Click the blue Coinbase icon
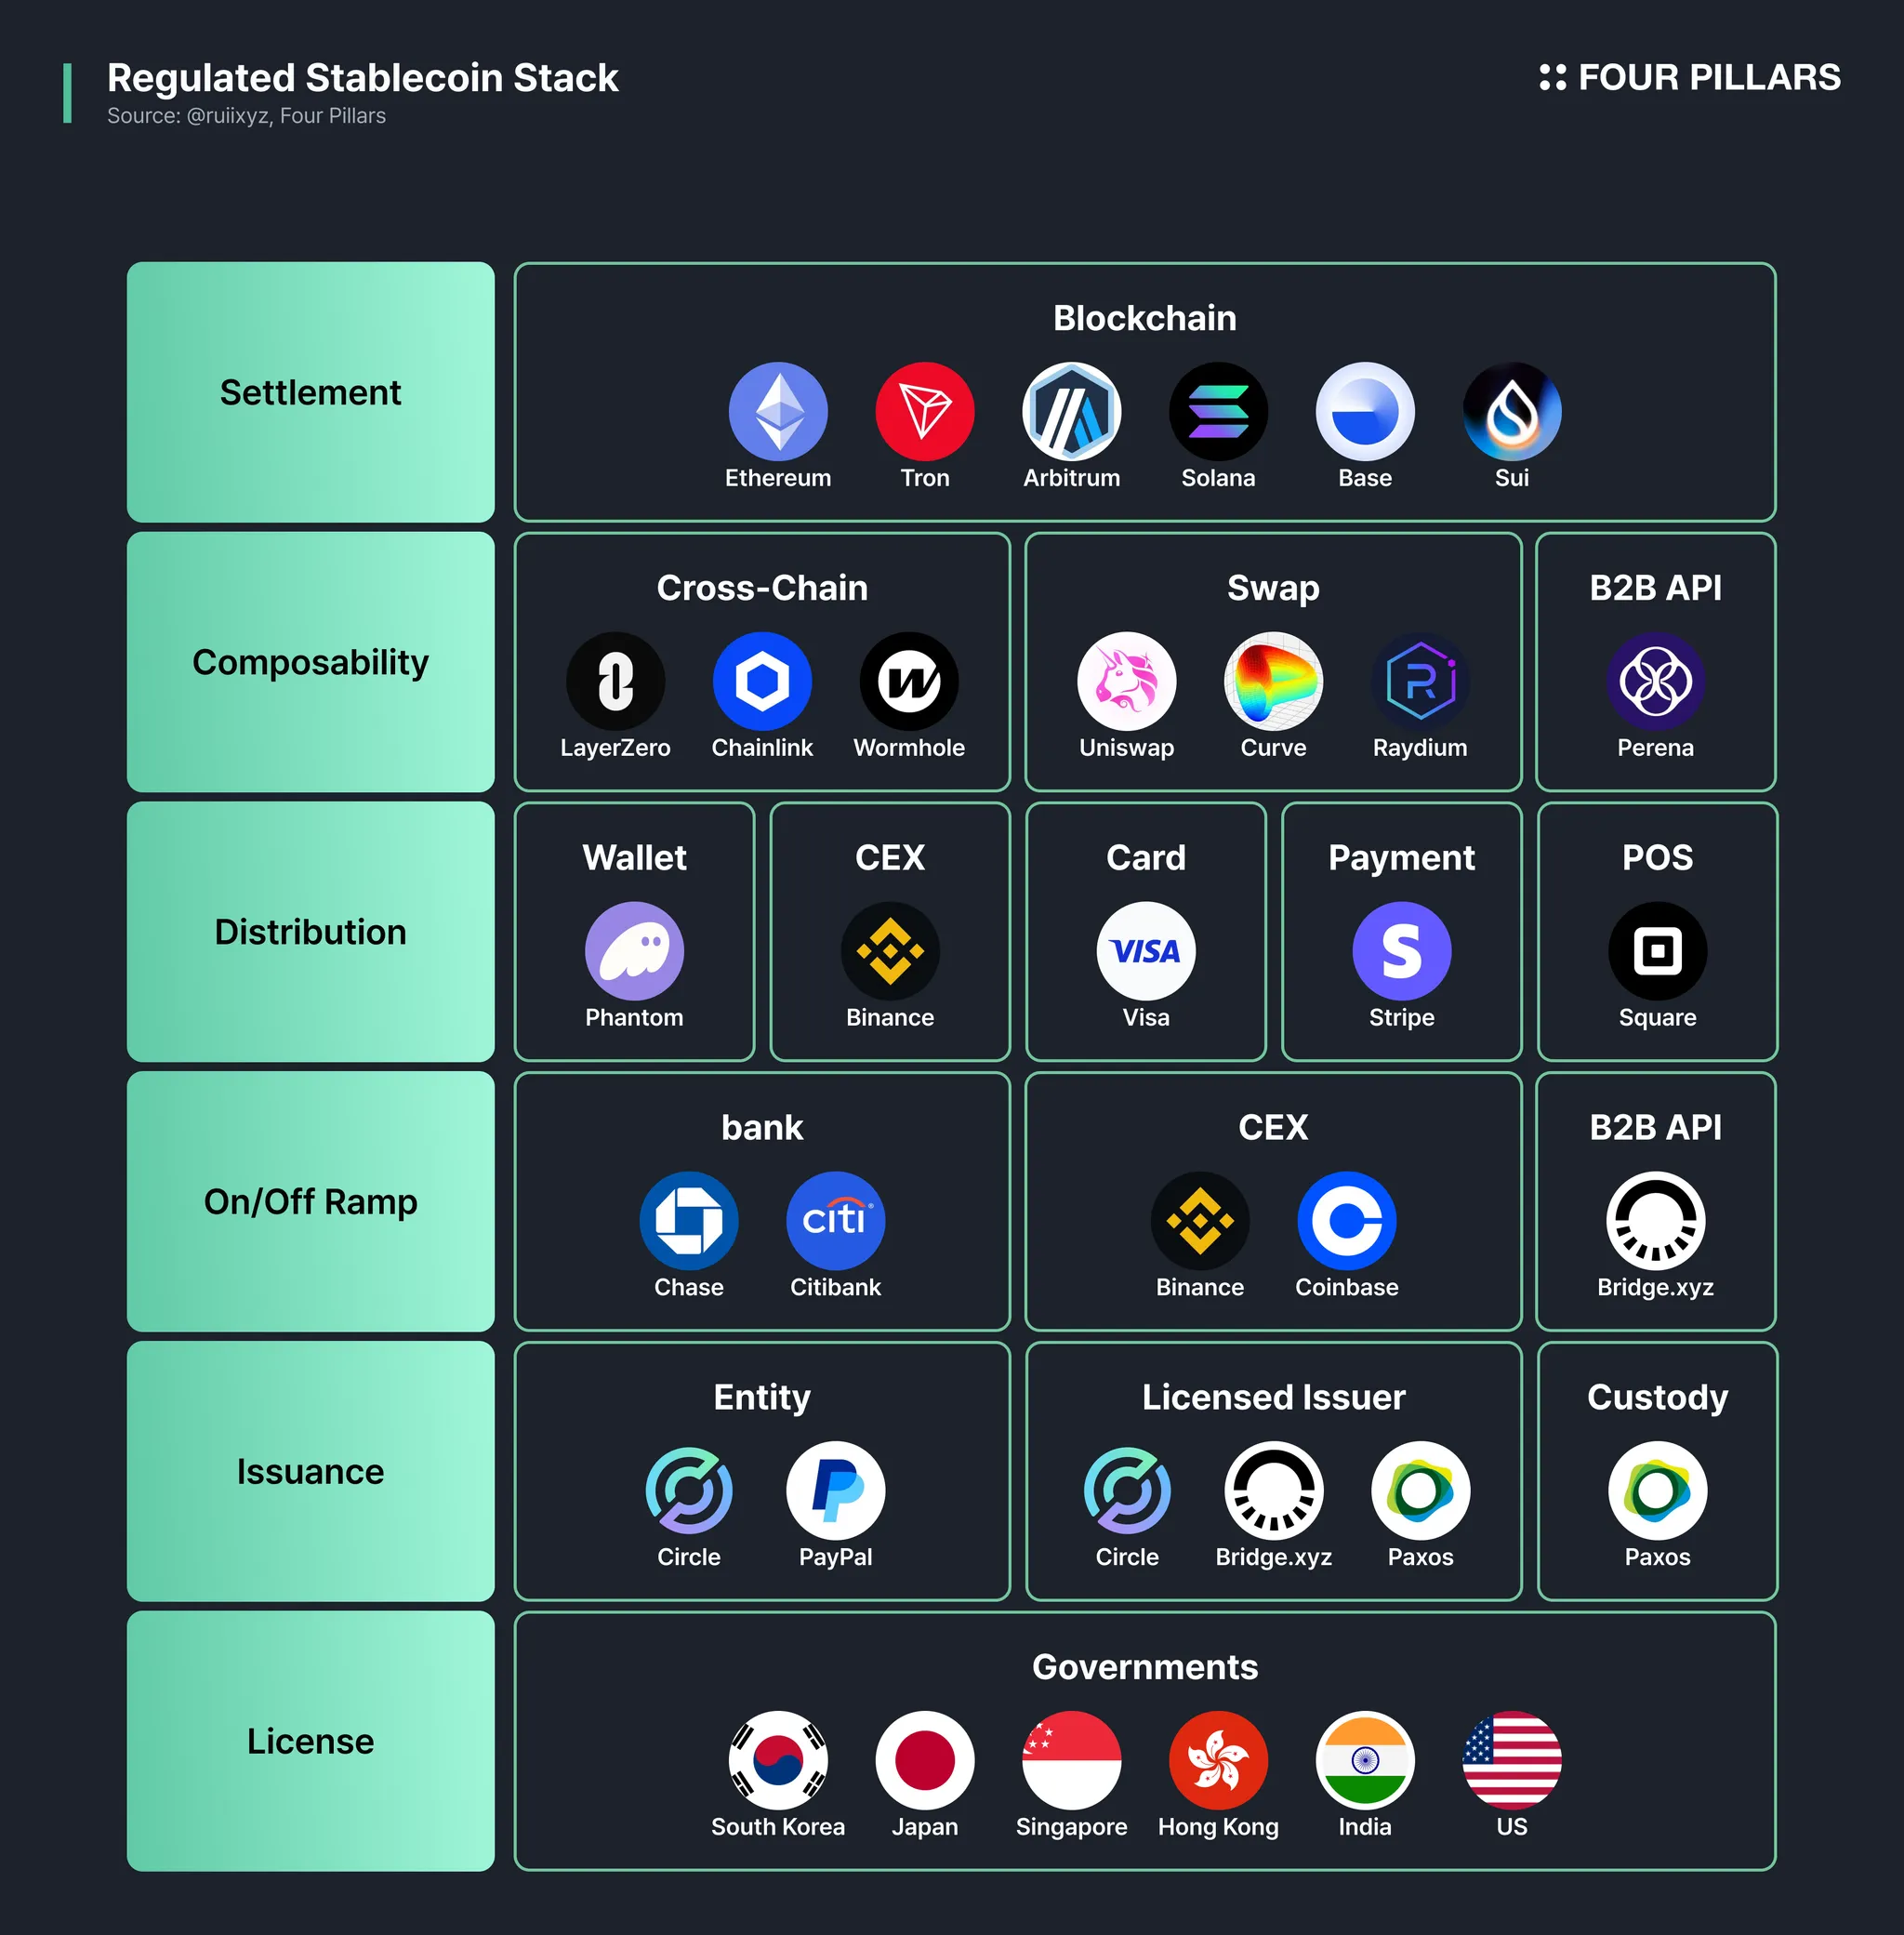This screenshot has height=1935, width=1904. [1347, 1221]
